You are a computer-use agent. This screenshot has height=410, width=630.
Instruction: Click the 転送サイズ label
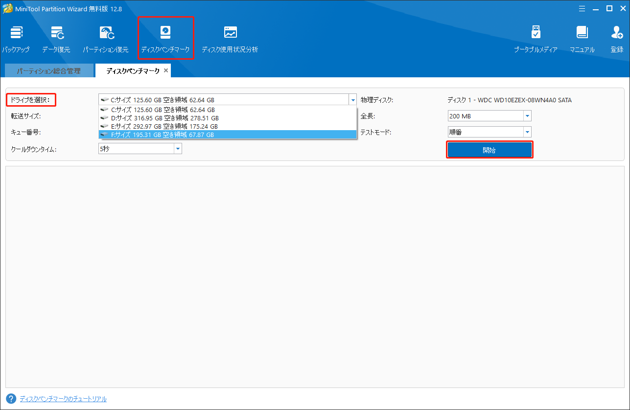click(25, 116)
